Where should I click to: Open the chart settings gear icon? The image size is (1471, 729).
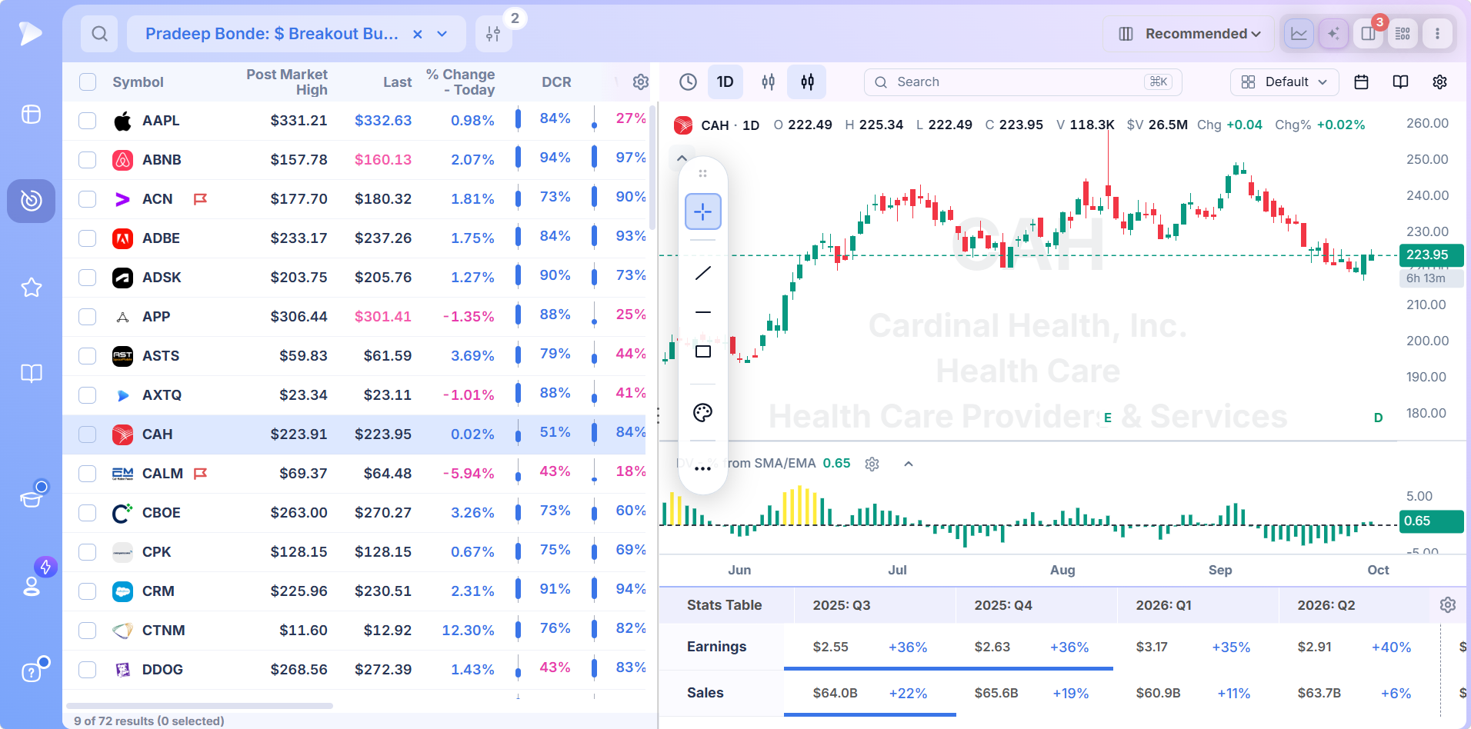pos(1439,82)
